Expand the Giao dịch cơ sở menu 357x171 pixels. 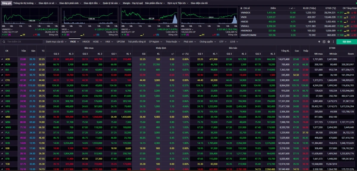[x=48, y=3]
